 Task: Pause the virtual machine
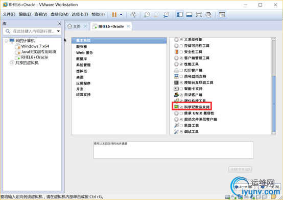tap(114, 15)
